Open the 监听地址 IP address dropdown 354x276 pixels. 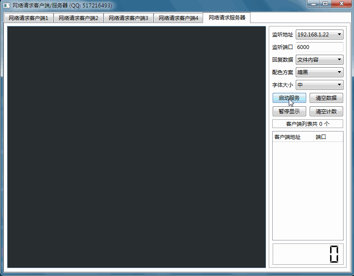(319, 35)
